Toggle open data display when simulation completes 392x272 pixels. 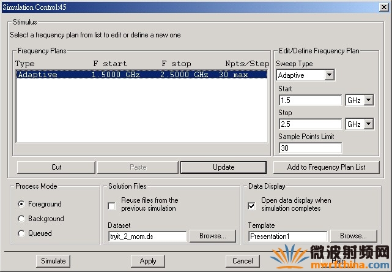point(252,206)
